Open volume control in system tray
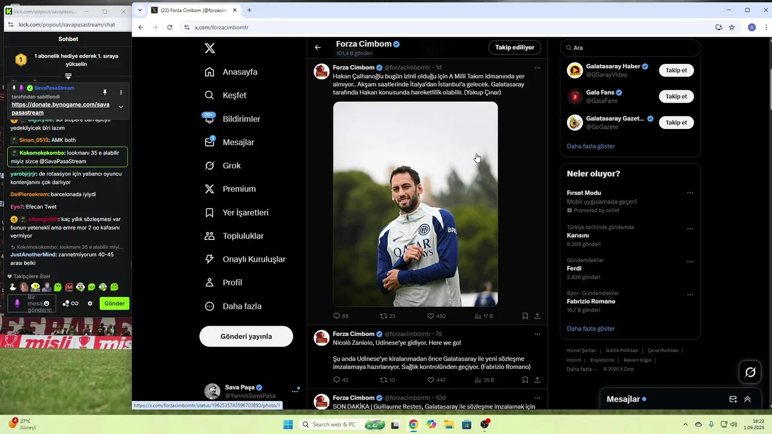The height and width of the screenshot is (434, 772). click(x=733, y=424)
